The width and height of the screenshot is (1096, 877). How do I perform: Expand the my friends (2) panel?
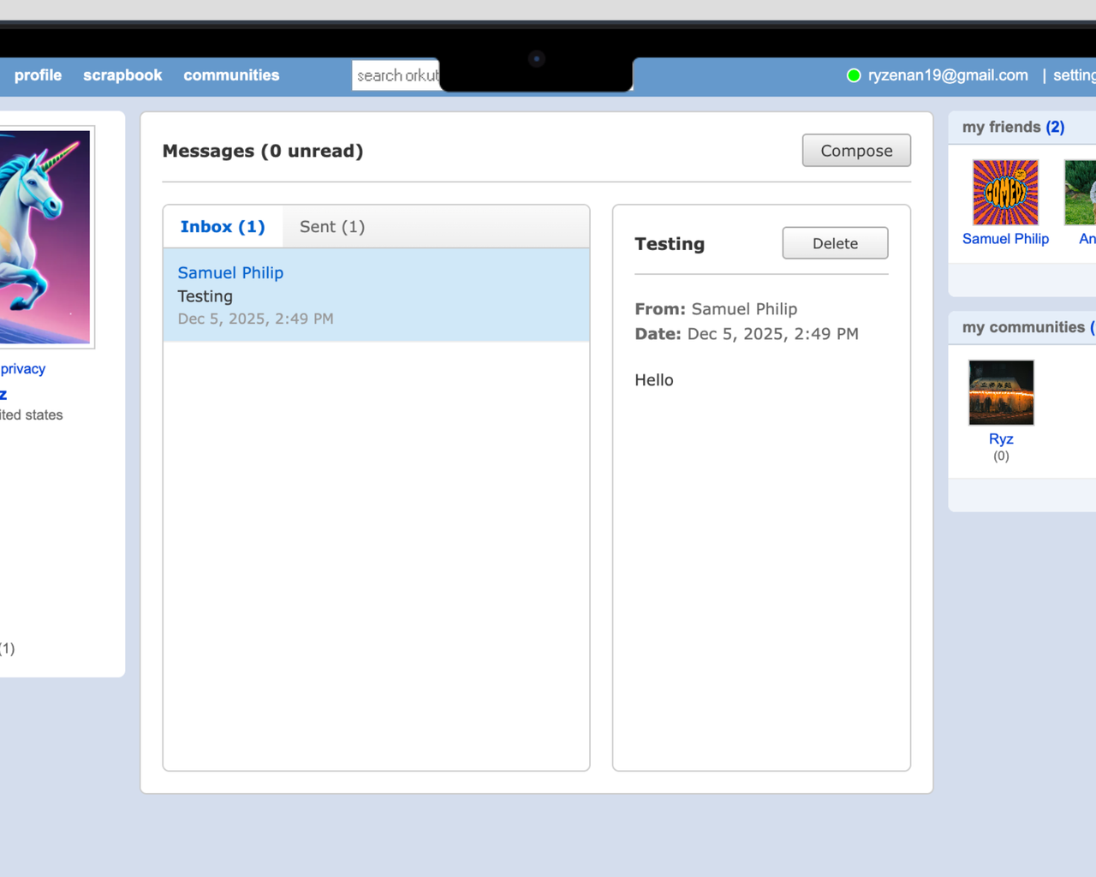point(1013,126)
